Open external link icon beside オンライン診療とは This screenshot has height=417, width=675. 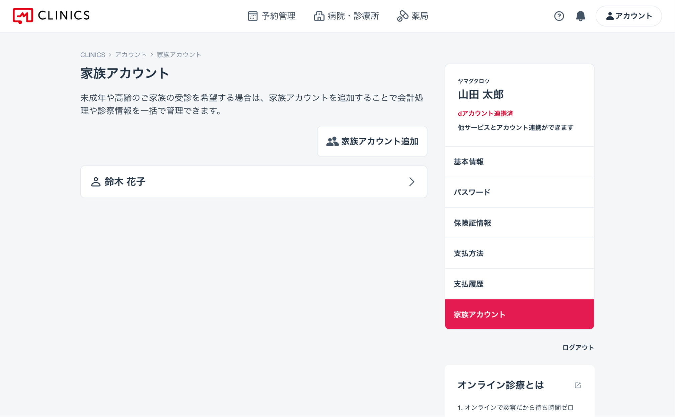[x=578, y=385]
